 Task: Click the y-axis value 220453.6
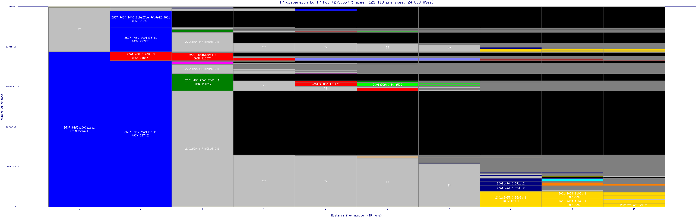[x=11, y=47]
